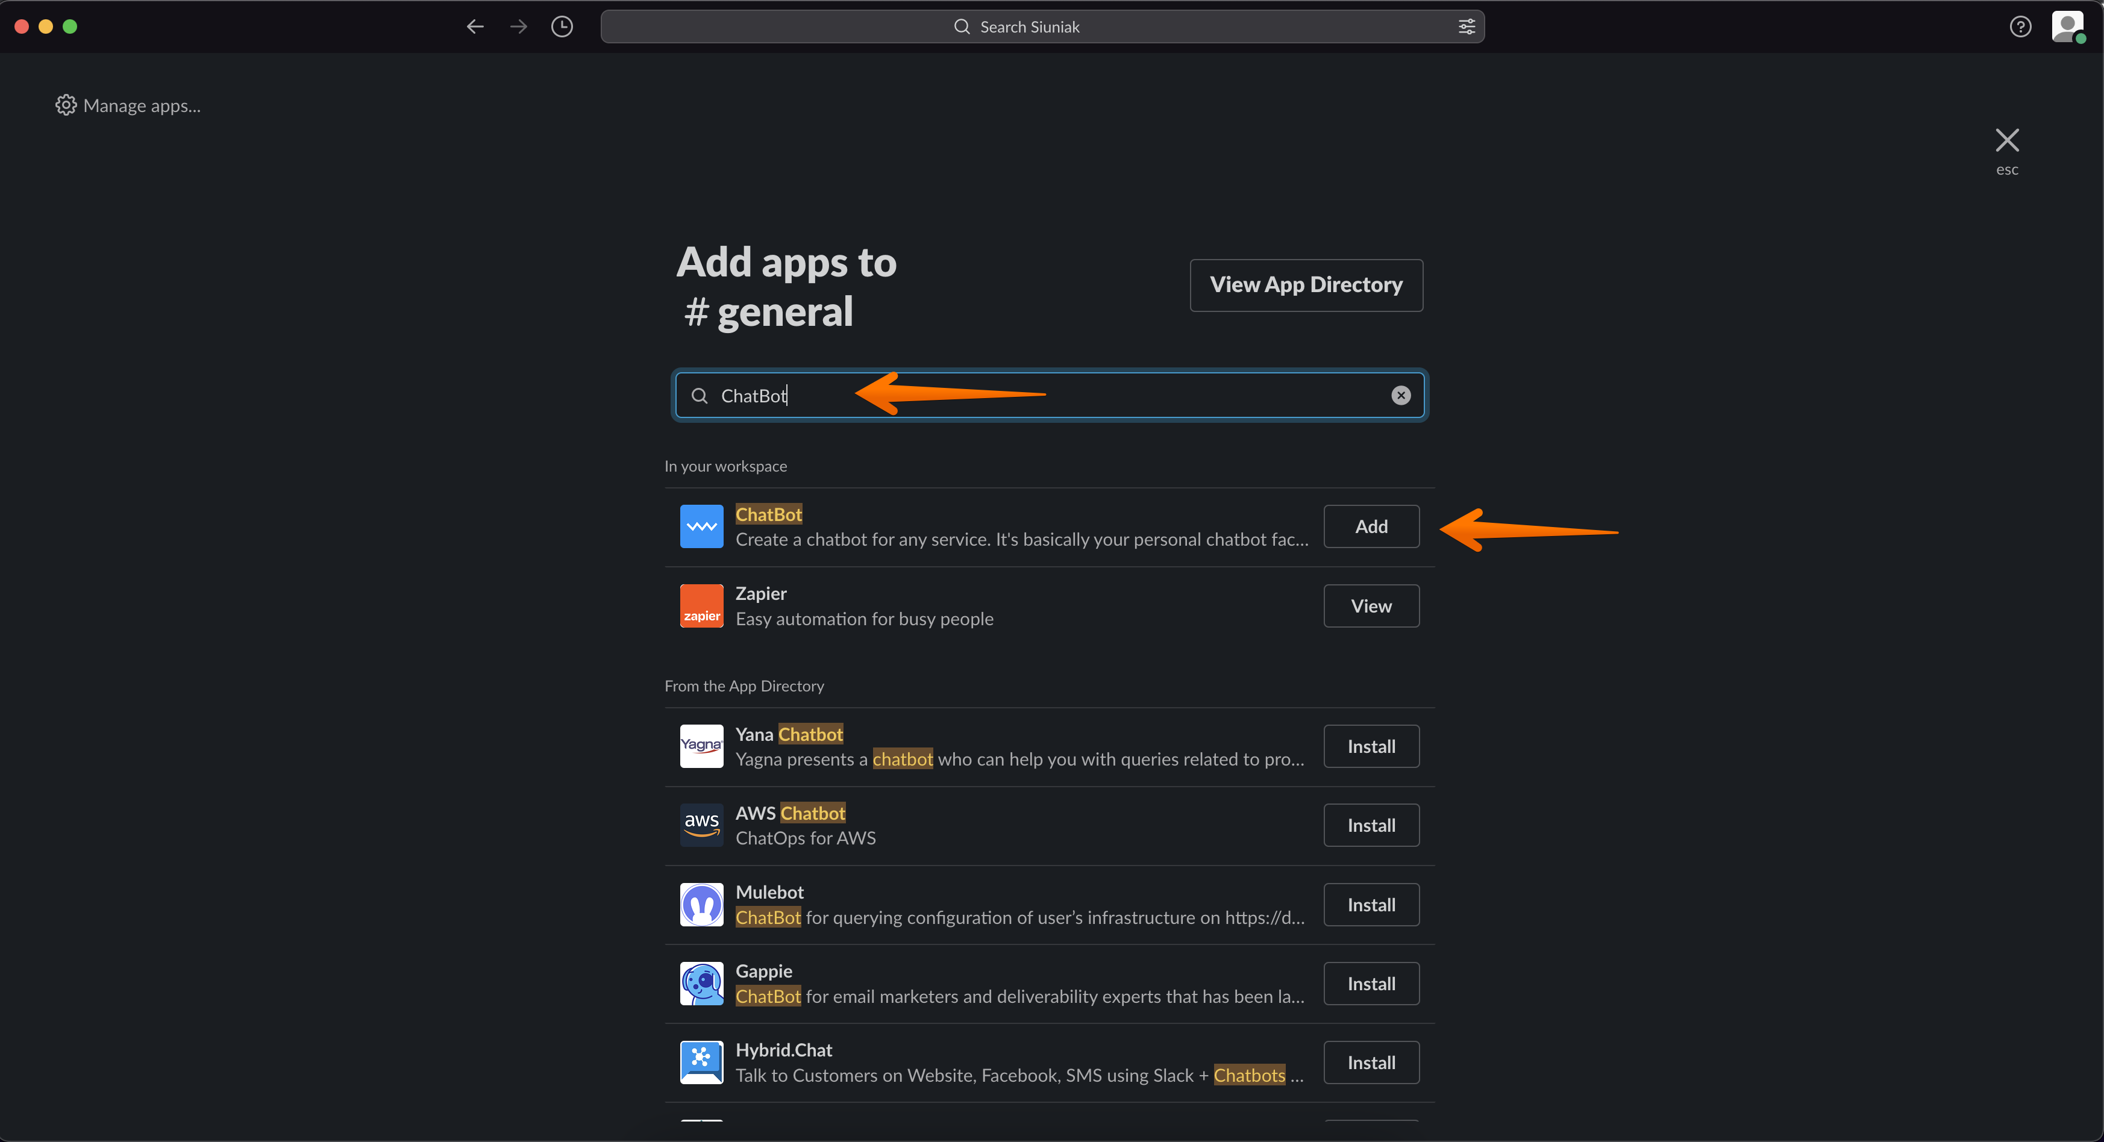Focus the Search Siuniak bar
The height and width of the screenshot is (1142, 2104).
(x=1042, y=27)
